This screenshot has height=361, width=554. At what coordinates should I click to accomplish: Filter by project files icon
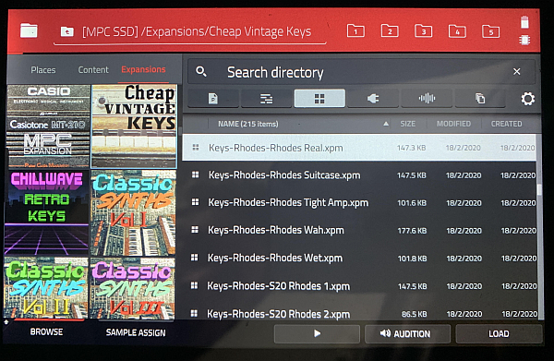213,98
